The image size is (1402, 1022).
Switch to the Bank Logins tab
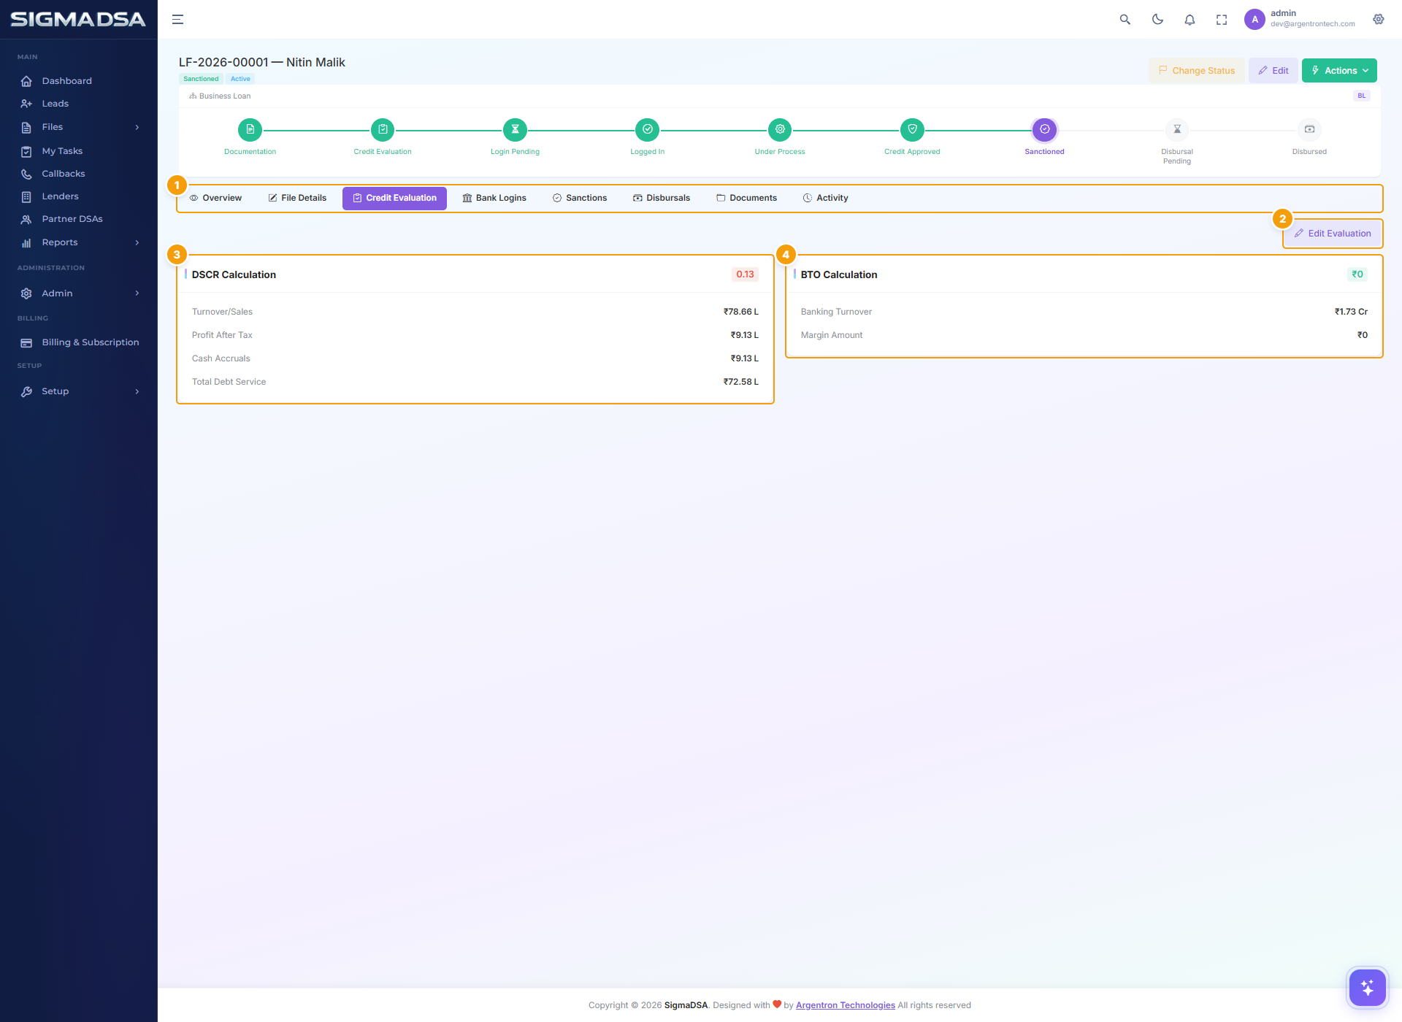pos(494,198)
